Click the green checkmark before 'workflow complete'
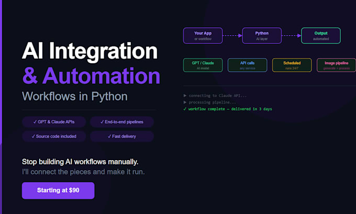Viewport: 356px width, 214px height. 185,109
